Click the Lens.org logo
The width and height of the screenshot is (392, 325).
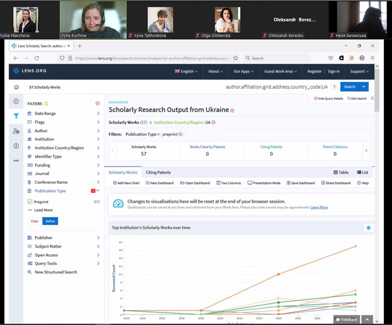30,71
